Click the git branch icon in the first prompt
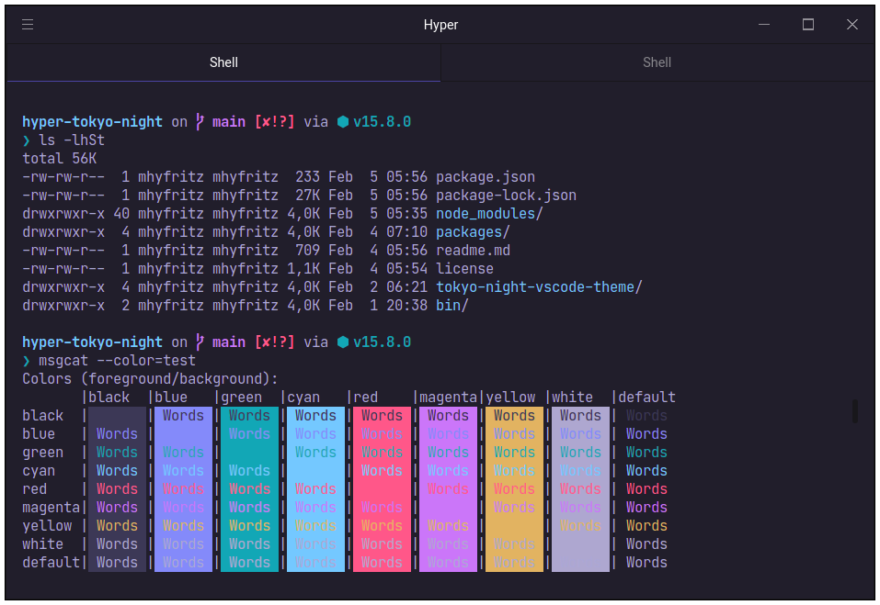The image size is (880, 605). [x=200, y=121]
